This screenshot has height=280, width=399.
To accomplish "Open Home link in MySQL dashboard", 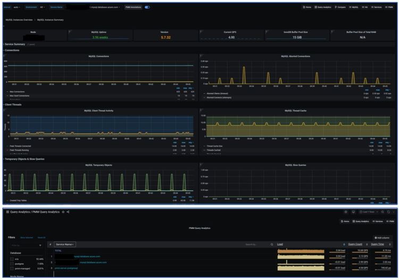I will click(x=307, y=7).
